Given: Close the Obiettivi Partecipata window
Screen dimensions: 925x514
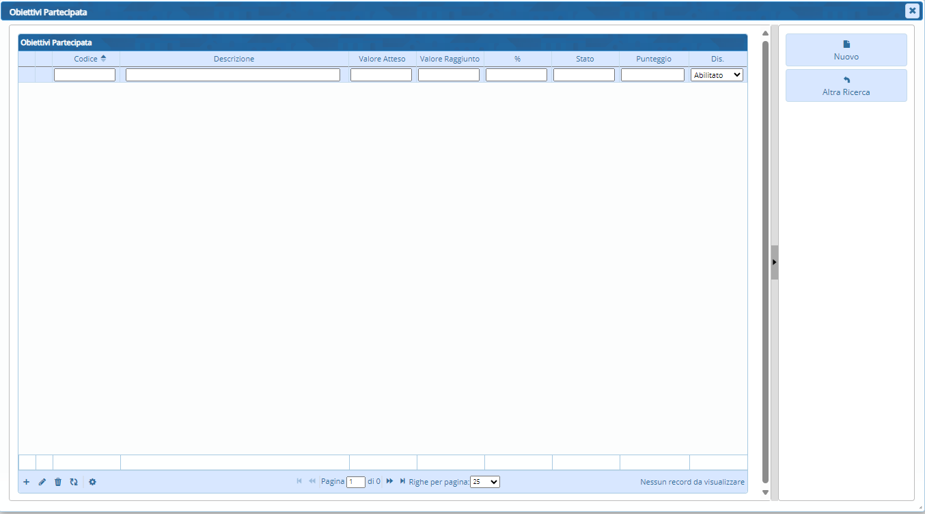Looking at the screenshot, I should pos(912,11).
